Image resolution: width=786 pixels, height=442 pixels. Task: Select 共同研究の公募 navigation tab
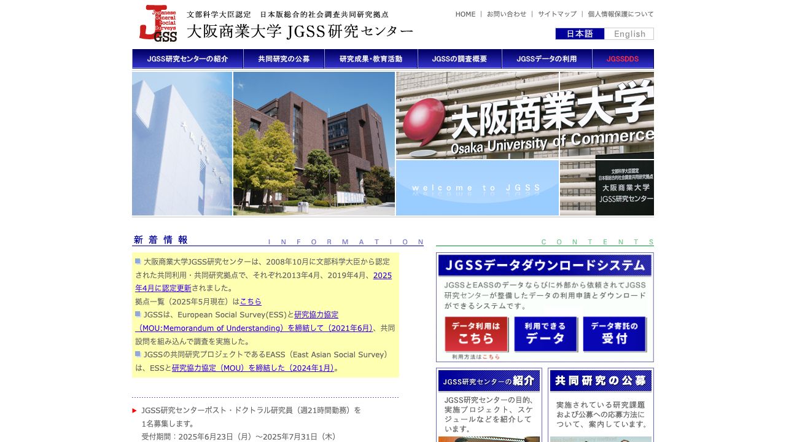[284, 59]
